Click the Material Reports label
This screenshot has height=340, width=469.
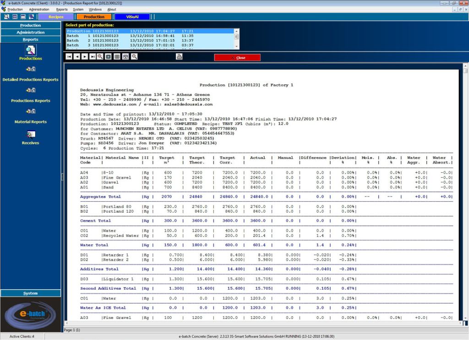31,122
